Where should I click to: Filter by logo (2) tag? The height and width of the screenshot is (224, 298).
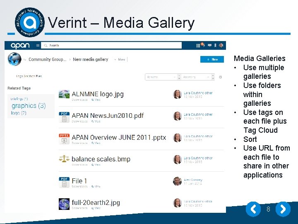pos(19,113)
